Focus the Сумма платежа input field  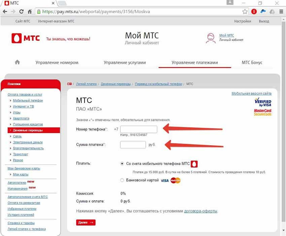[133, 145]
